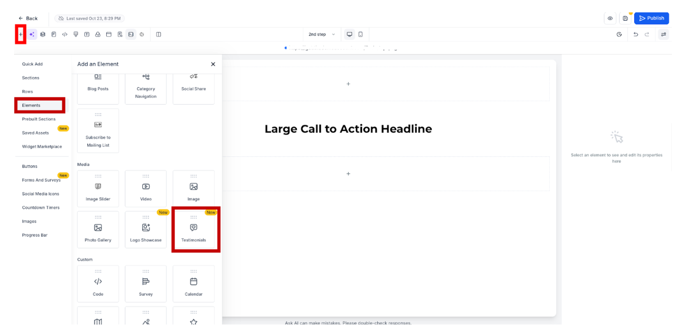
Task: Add the Subscribe to Mailing List element
Action: point(98,130)
